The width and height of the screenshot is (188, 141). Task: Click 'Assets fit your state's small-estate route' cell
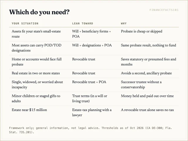(36, 34)
